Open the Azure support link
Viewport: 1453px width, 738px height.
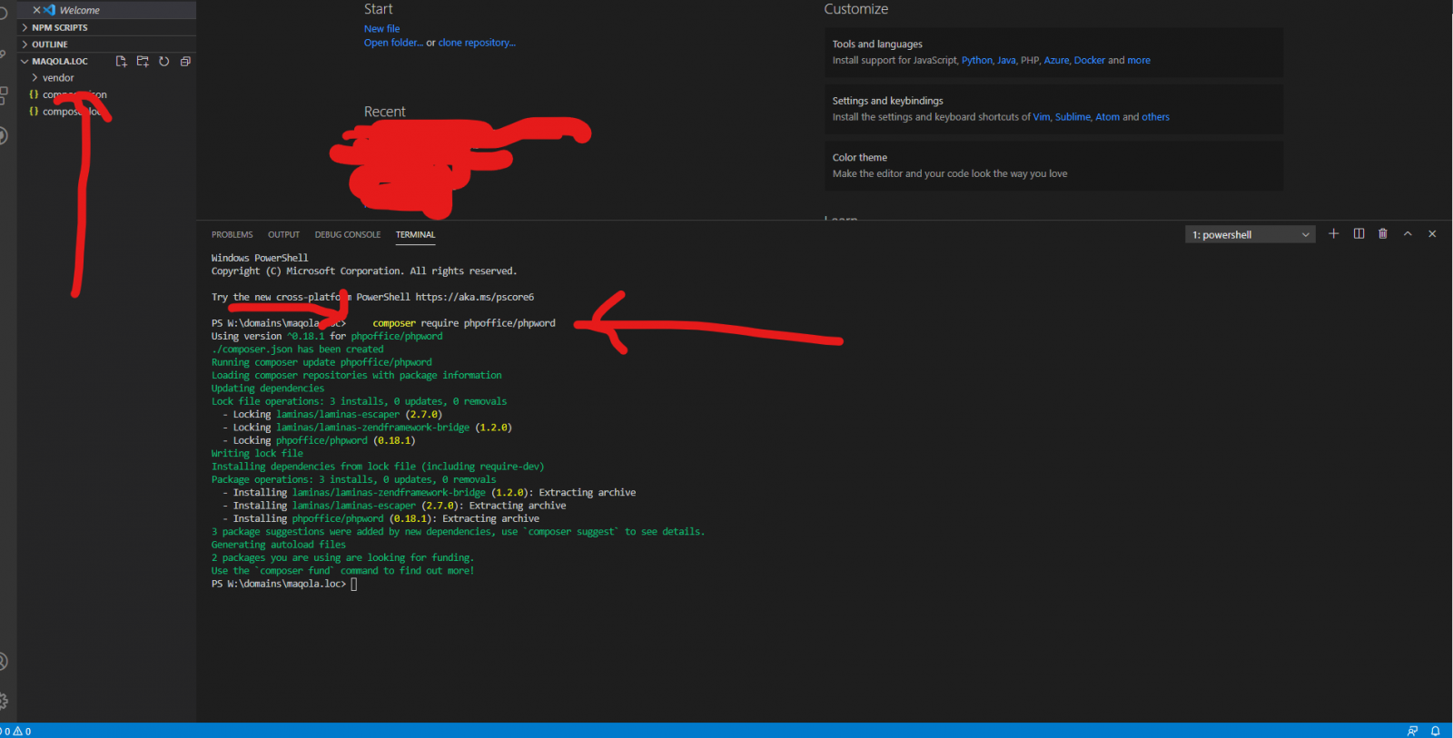click(x=1056, y=61)
